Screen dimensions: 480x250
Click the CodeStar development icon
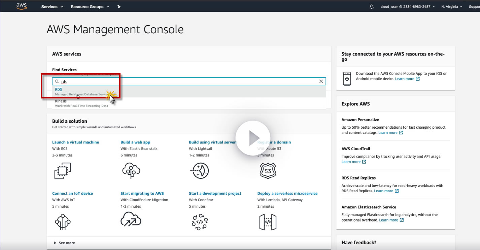(200, 222)
